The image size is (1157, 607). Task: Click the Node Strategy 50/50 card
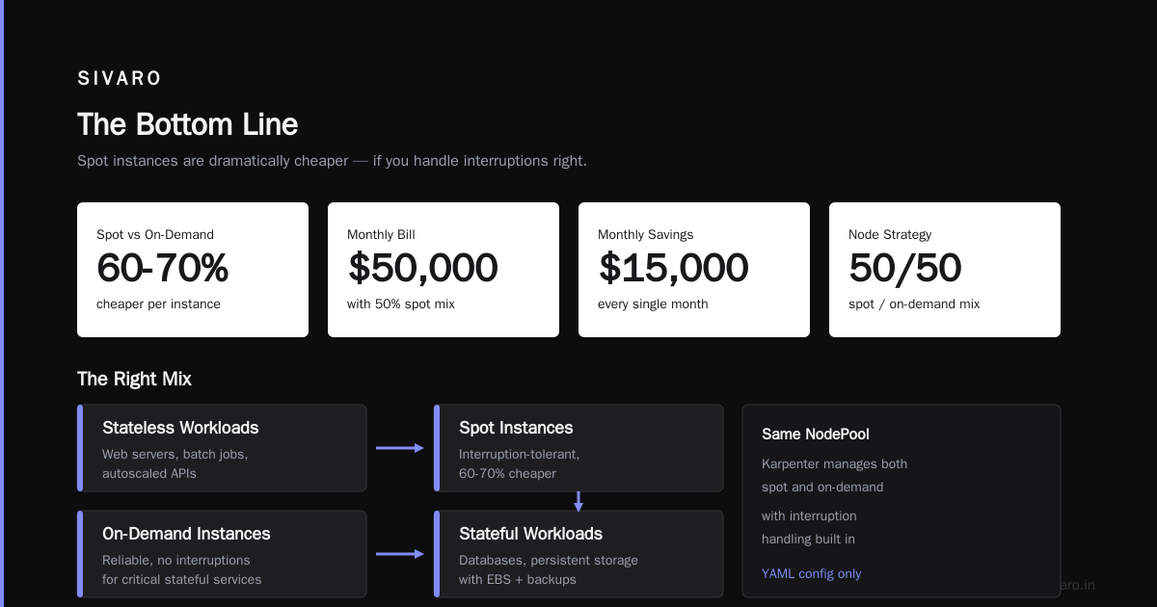click(945, 270)
